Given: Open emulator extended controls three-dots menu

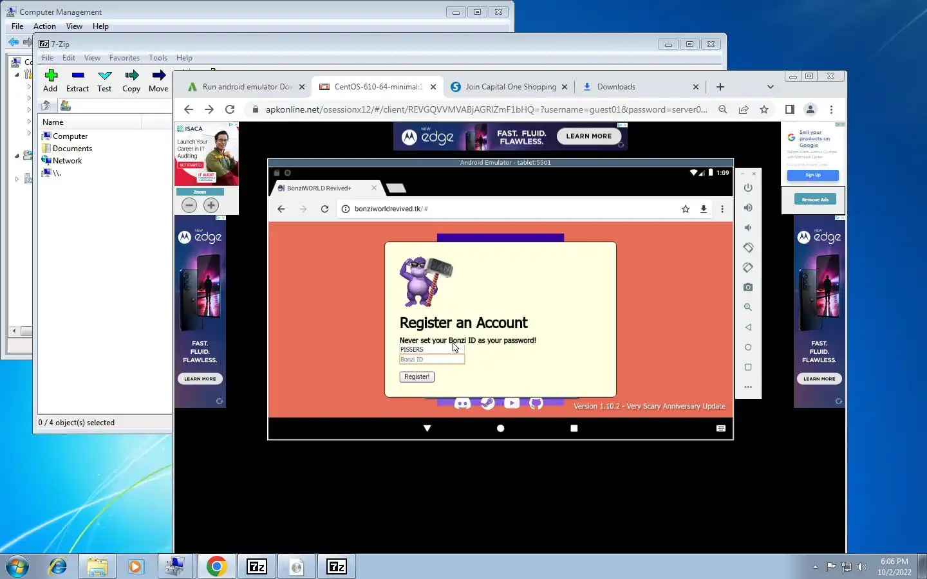Looking at the screenshot, I should coord(748,387).
